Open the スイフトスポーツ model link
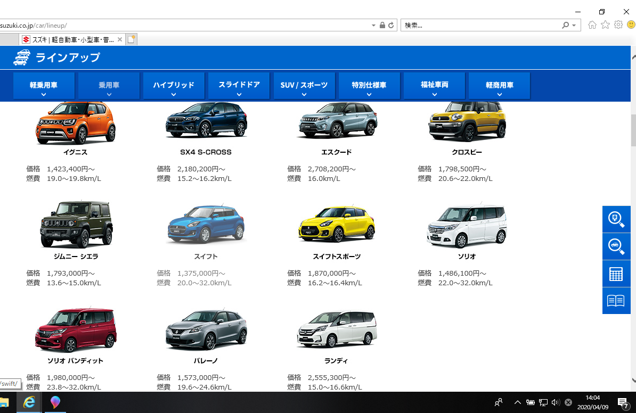The width and height of the screenshot is (636, 413). [x=337, y=257]
